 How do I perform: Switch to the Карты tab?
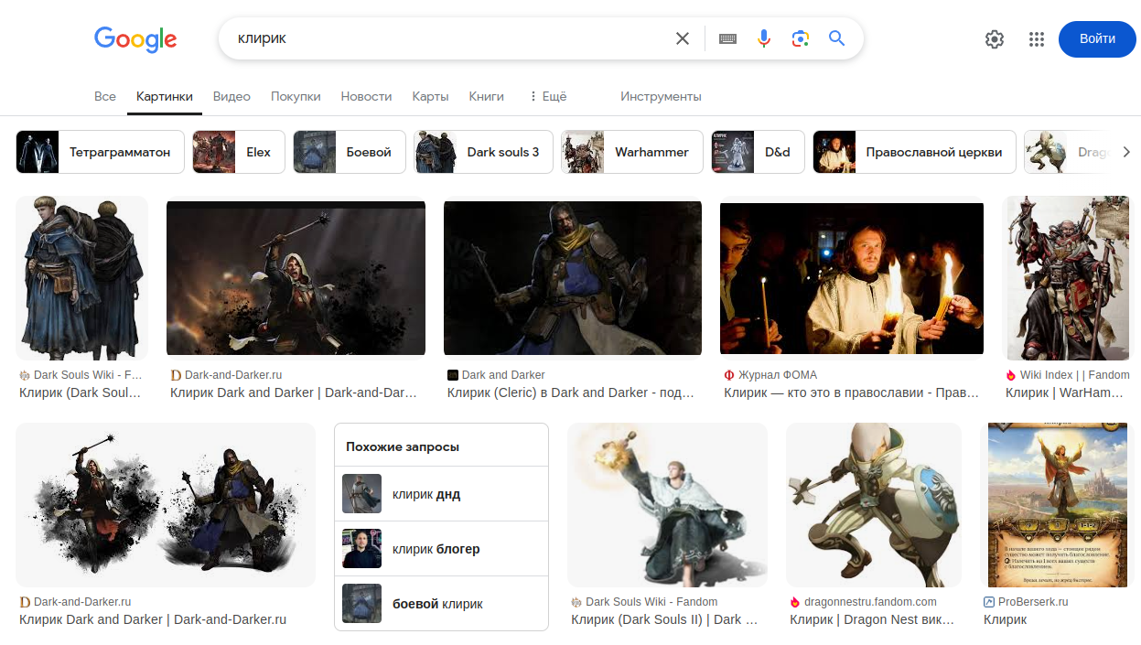coord(430,96)
